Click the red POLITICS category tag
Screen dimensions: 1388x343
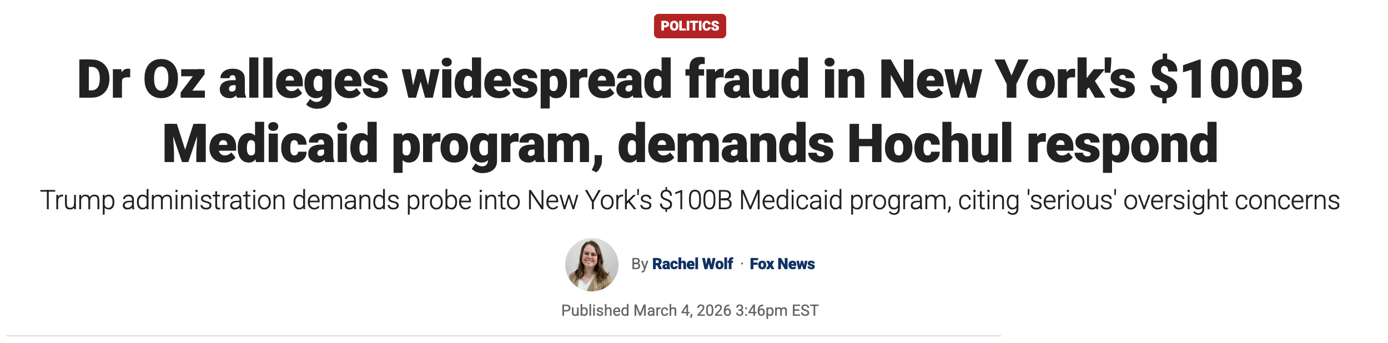click(x=690, y=26)
